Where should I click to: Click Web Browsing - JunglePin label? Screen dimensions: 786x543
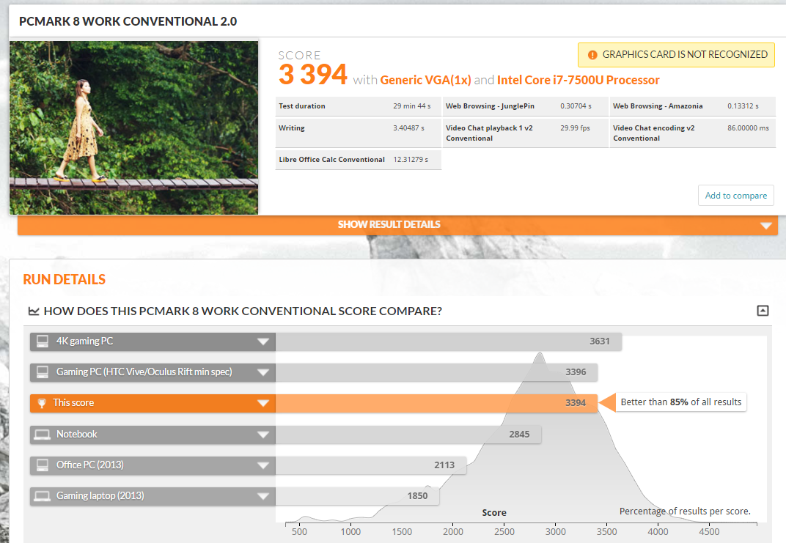point(490,106)
